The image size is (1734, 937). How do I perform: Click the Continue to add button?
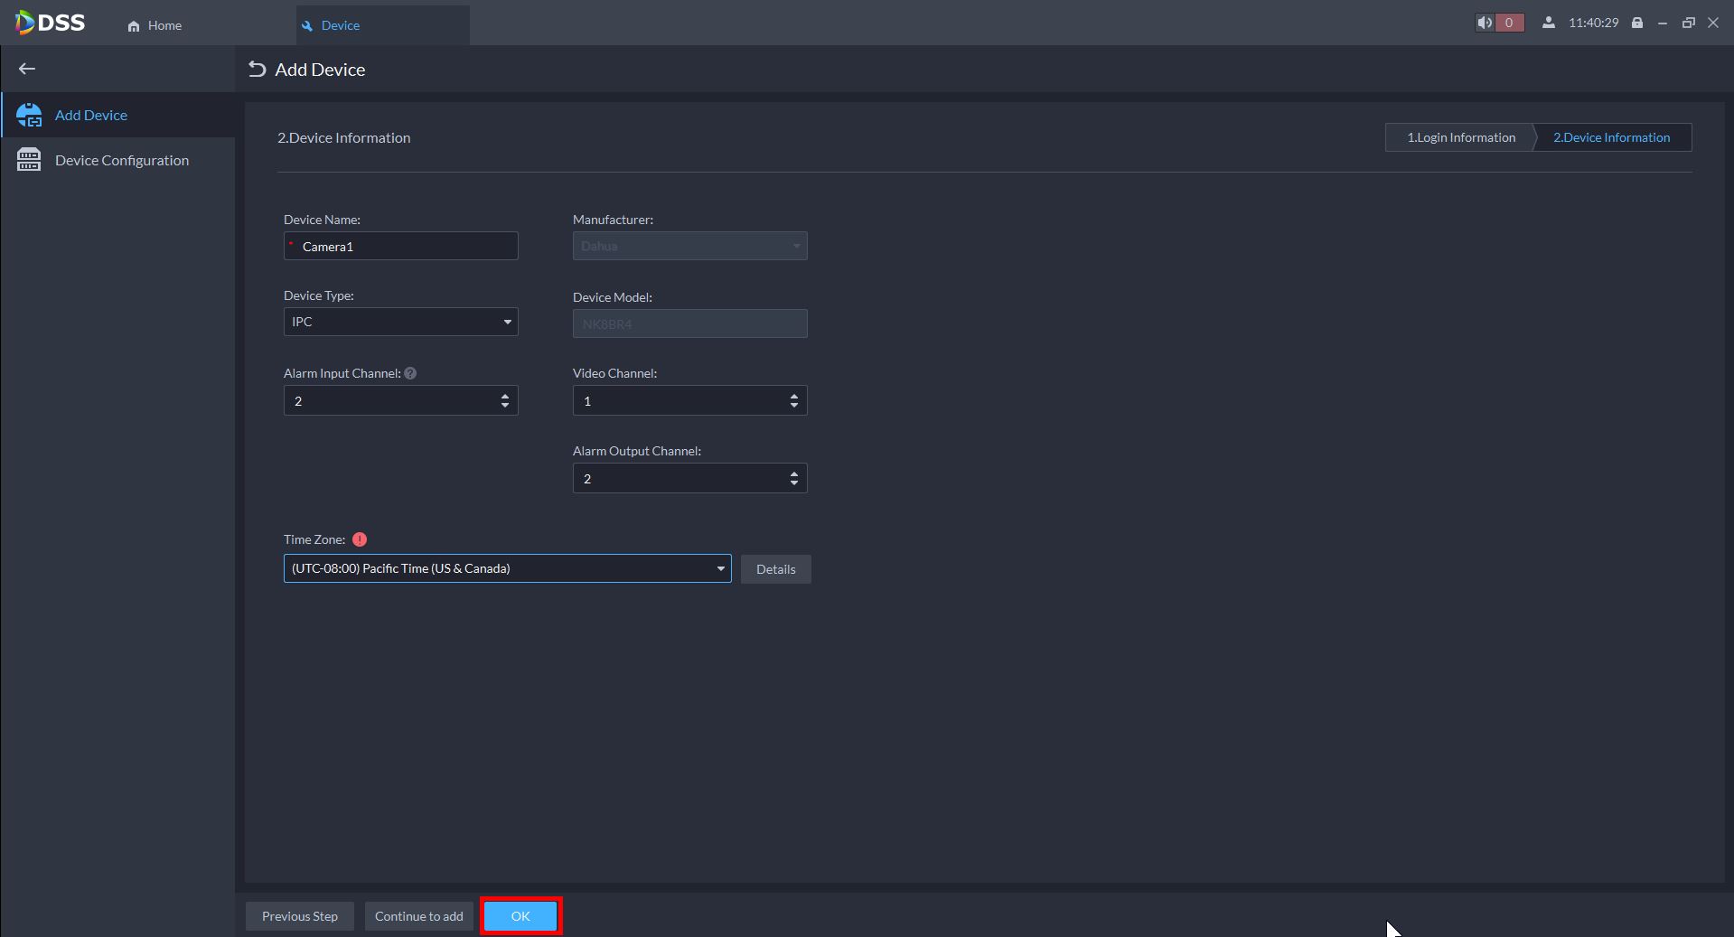point(418,916)
